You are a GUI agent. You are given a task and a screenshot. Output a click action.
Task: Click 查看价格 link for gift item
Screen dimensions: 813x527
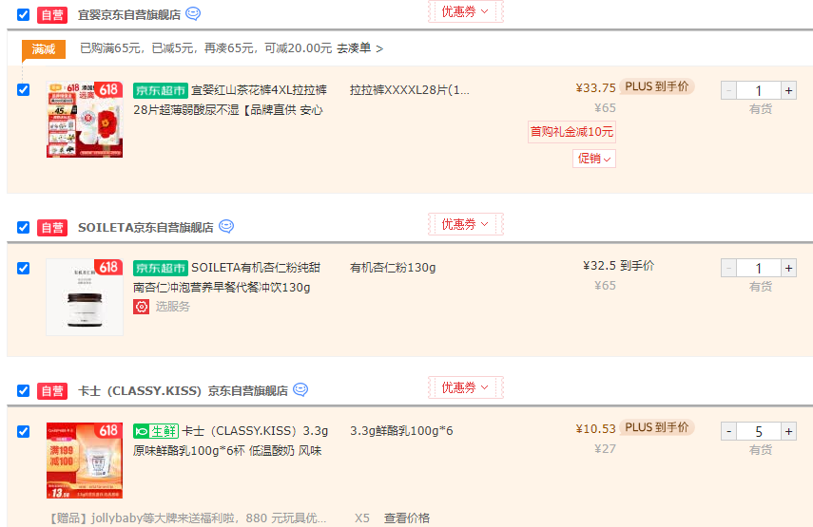(407, 518)
